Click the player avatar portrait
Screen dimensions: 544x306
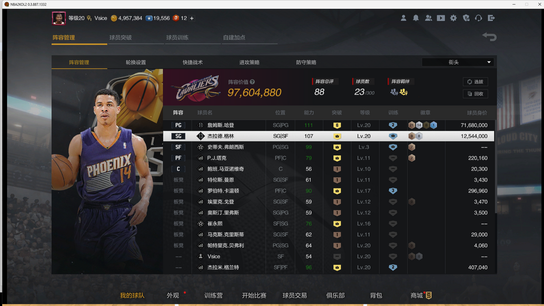(58, 18)
